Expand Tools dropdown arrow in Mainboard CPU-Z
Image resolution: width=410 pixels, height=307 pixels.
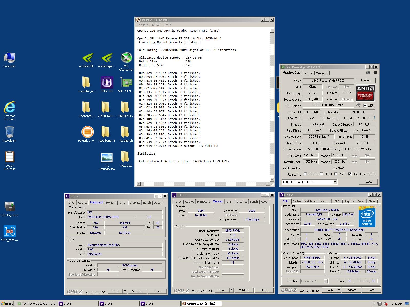click(125, 291)
